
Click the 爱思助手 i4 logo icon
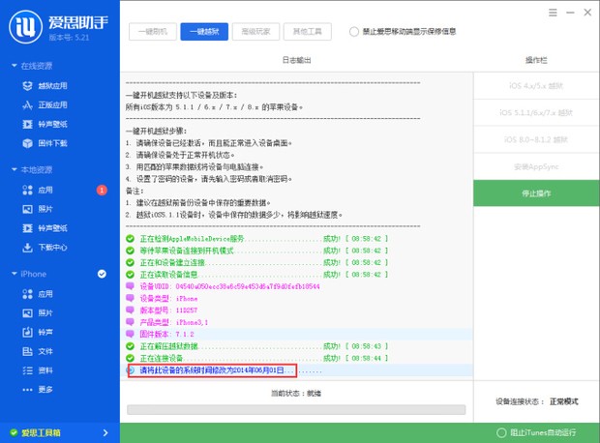(25, 26)
